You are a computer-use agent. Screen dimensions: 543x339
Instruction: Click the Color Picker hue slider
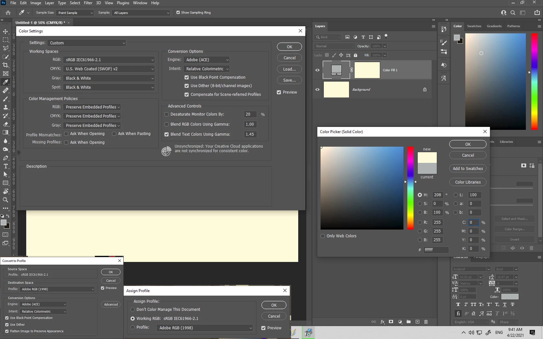[410, 188]
